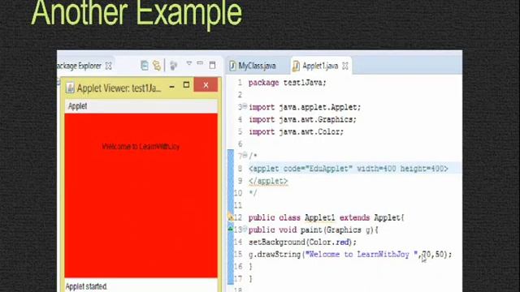Click the Collapse All icon in Package Explorer
520x292 pixels.
point(145,66)
